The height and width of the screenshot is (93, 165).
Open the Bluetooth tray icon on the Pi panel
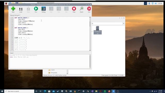(x=149, y=3)
